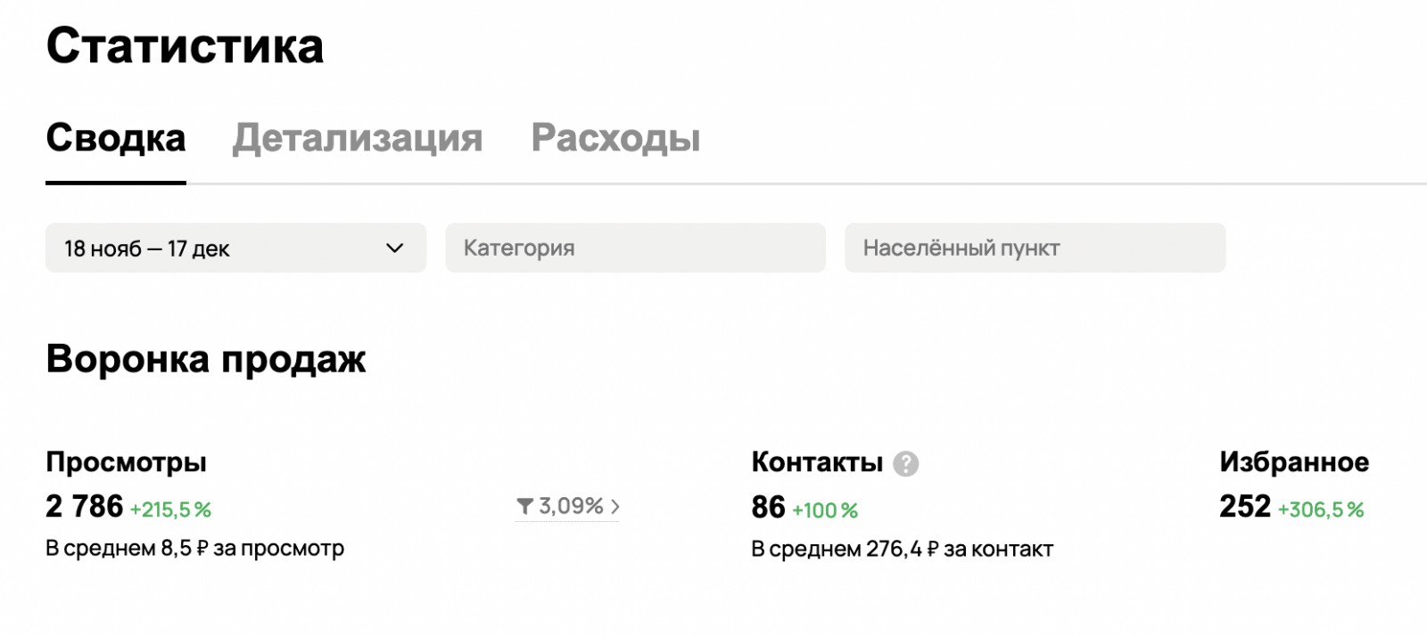Click the +100% contacts growth indicator
The height and width of the screenshot is (636, 1427).
[x=825, y=511]
